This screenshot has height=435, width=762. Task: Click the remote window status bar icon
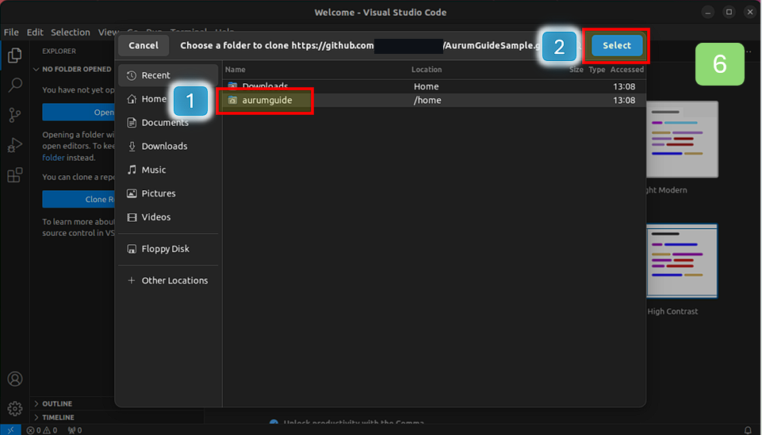coord(10,430)
